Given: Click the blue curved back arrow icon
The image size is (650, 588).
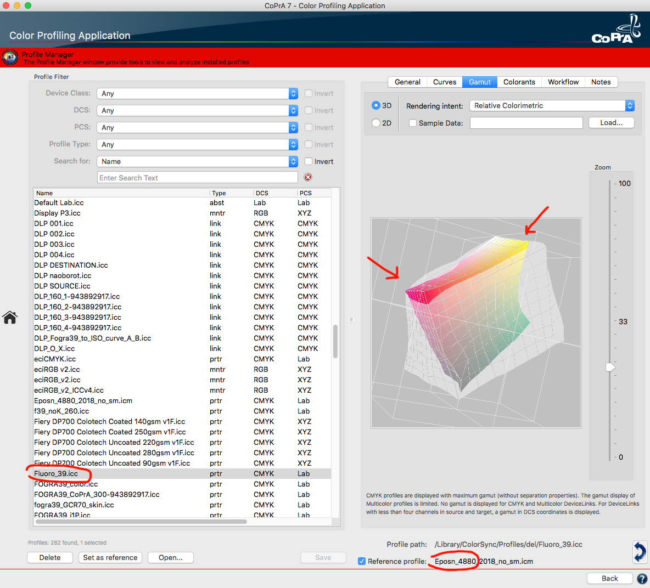Looking at the screenshot, I should [x=640, y=552].
